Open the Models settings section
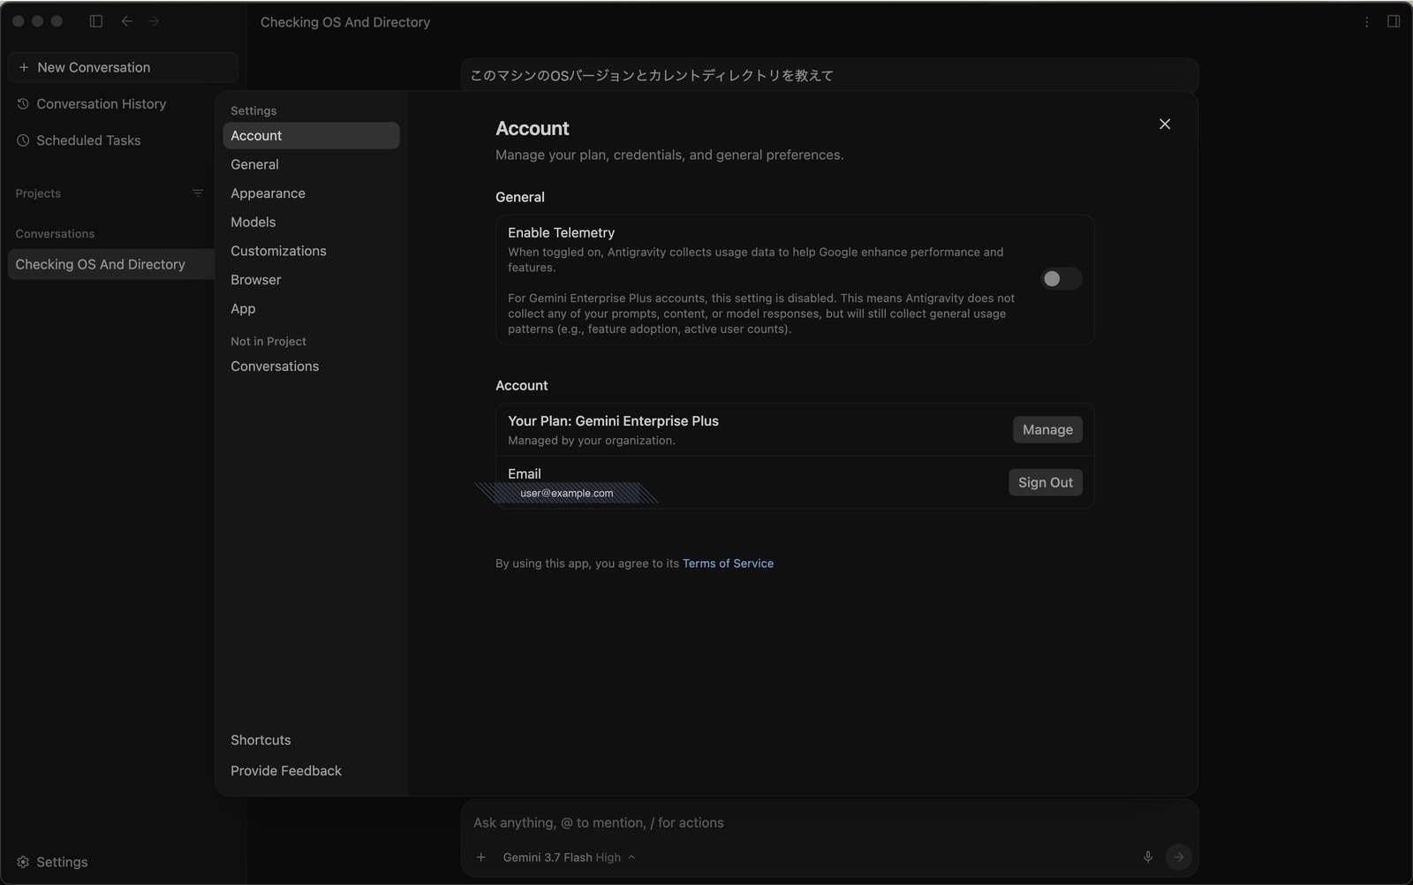The image size is (1413, 885). click(311, 222)
